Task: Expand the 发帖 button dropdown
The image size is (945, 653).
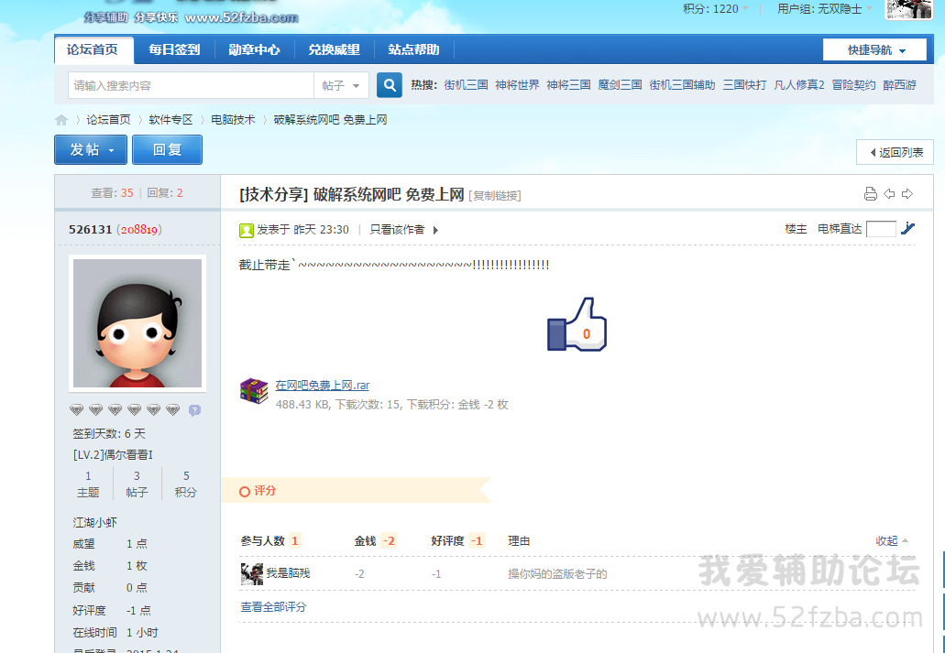Action: 111,150
